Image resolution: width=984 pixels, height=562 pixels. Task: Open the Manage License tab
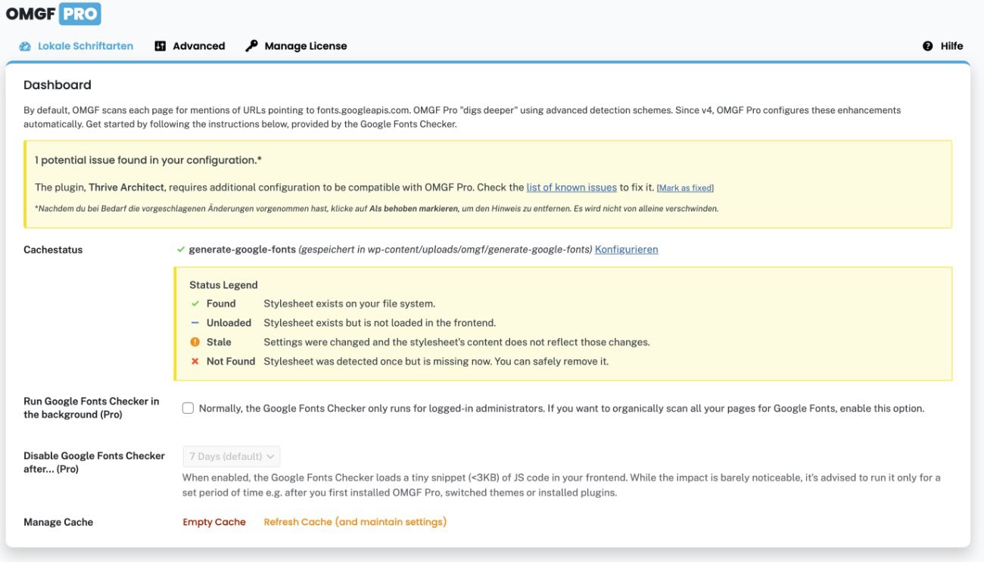[x=306, y=45]
